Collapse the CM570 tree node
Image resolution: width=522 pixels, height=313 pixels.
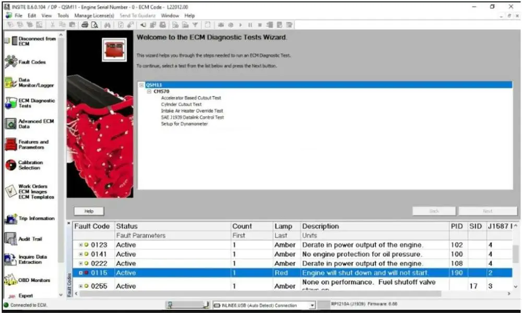tap(149, 91)
